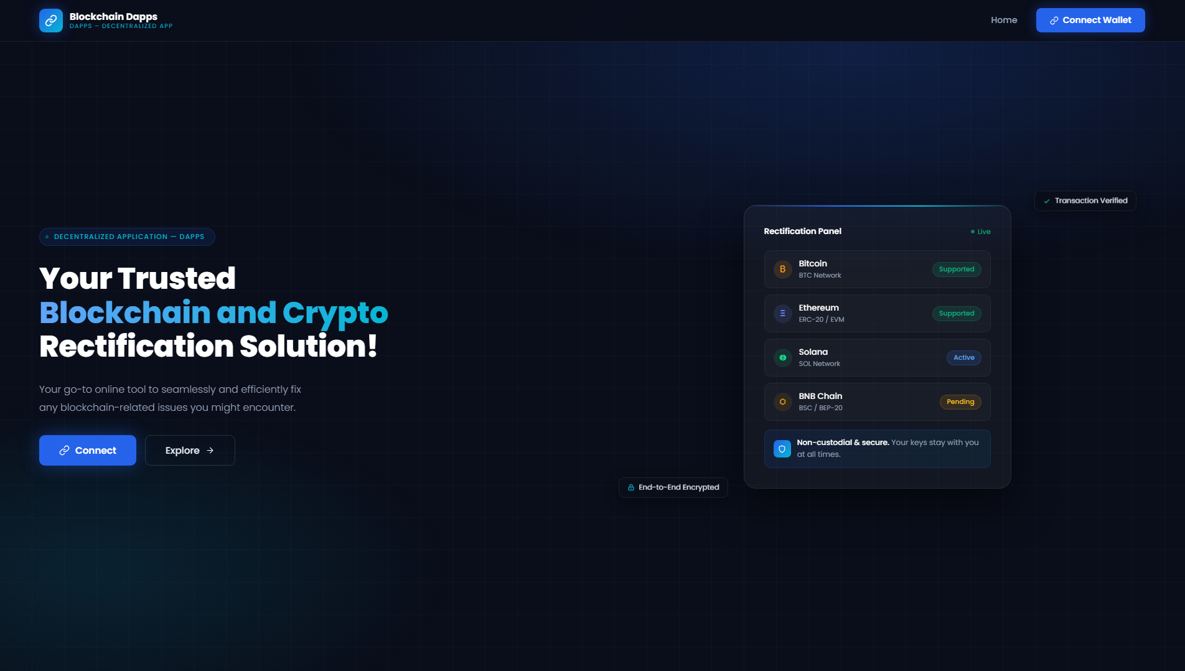This screenshot has height=671, width=1185.
Task: Click the Pending badge on BNB Chain row
Action: pyautogui.click(x=960, y=402)
